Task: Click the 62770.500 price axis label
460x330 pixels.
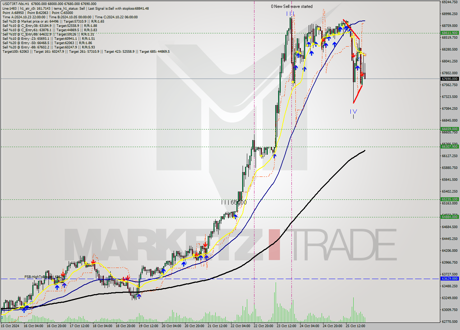Action: click(x=450, y=321)
